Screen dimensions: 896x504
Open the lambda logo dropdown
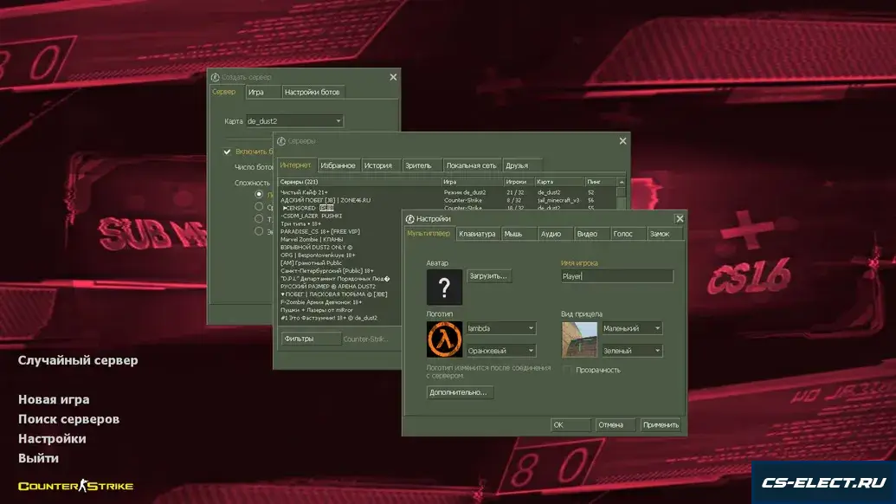[x=500, y=328]
